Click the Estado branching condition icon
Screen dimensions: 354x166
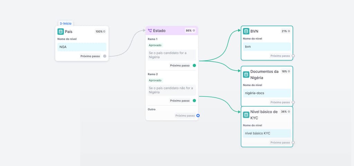(150, 30)
